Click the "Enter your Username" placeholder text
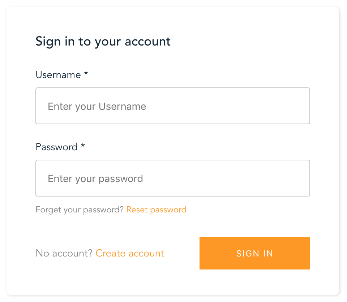Viewport: 347px width, 302px height. click(97, 106)
